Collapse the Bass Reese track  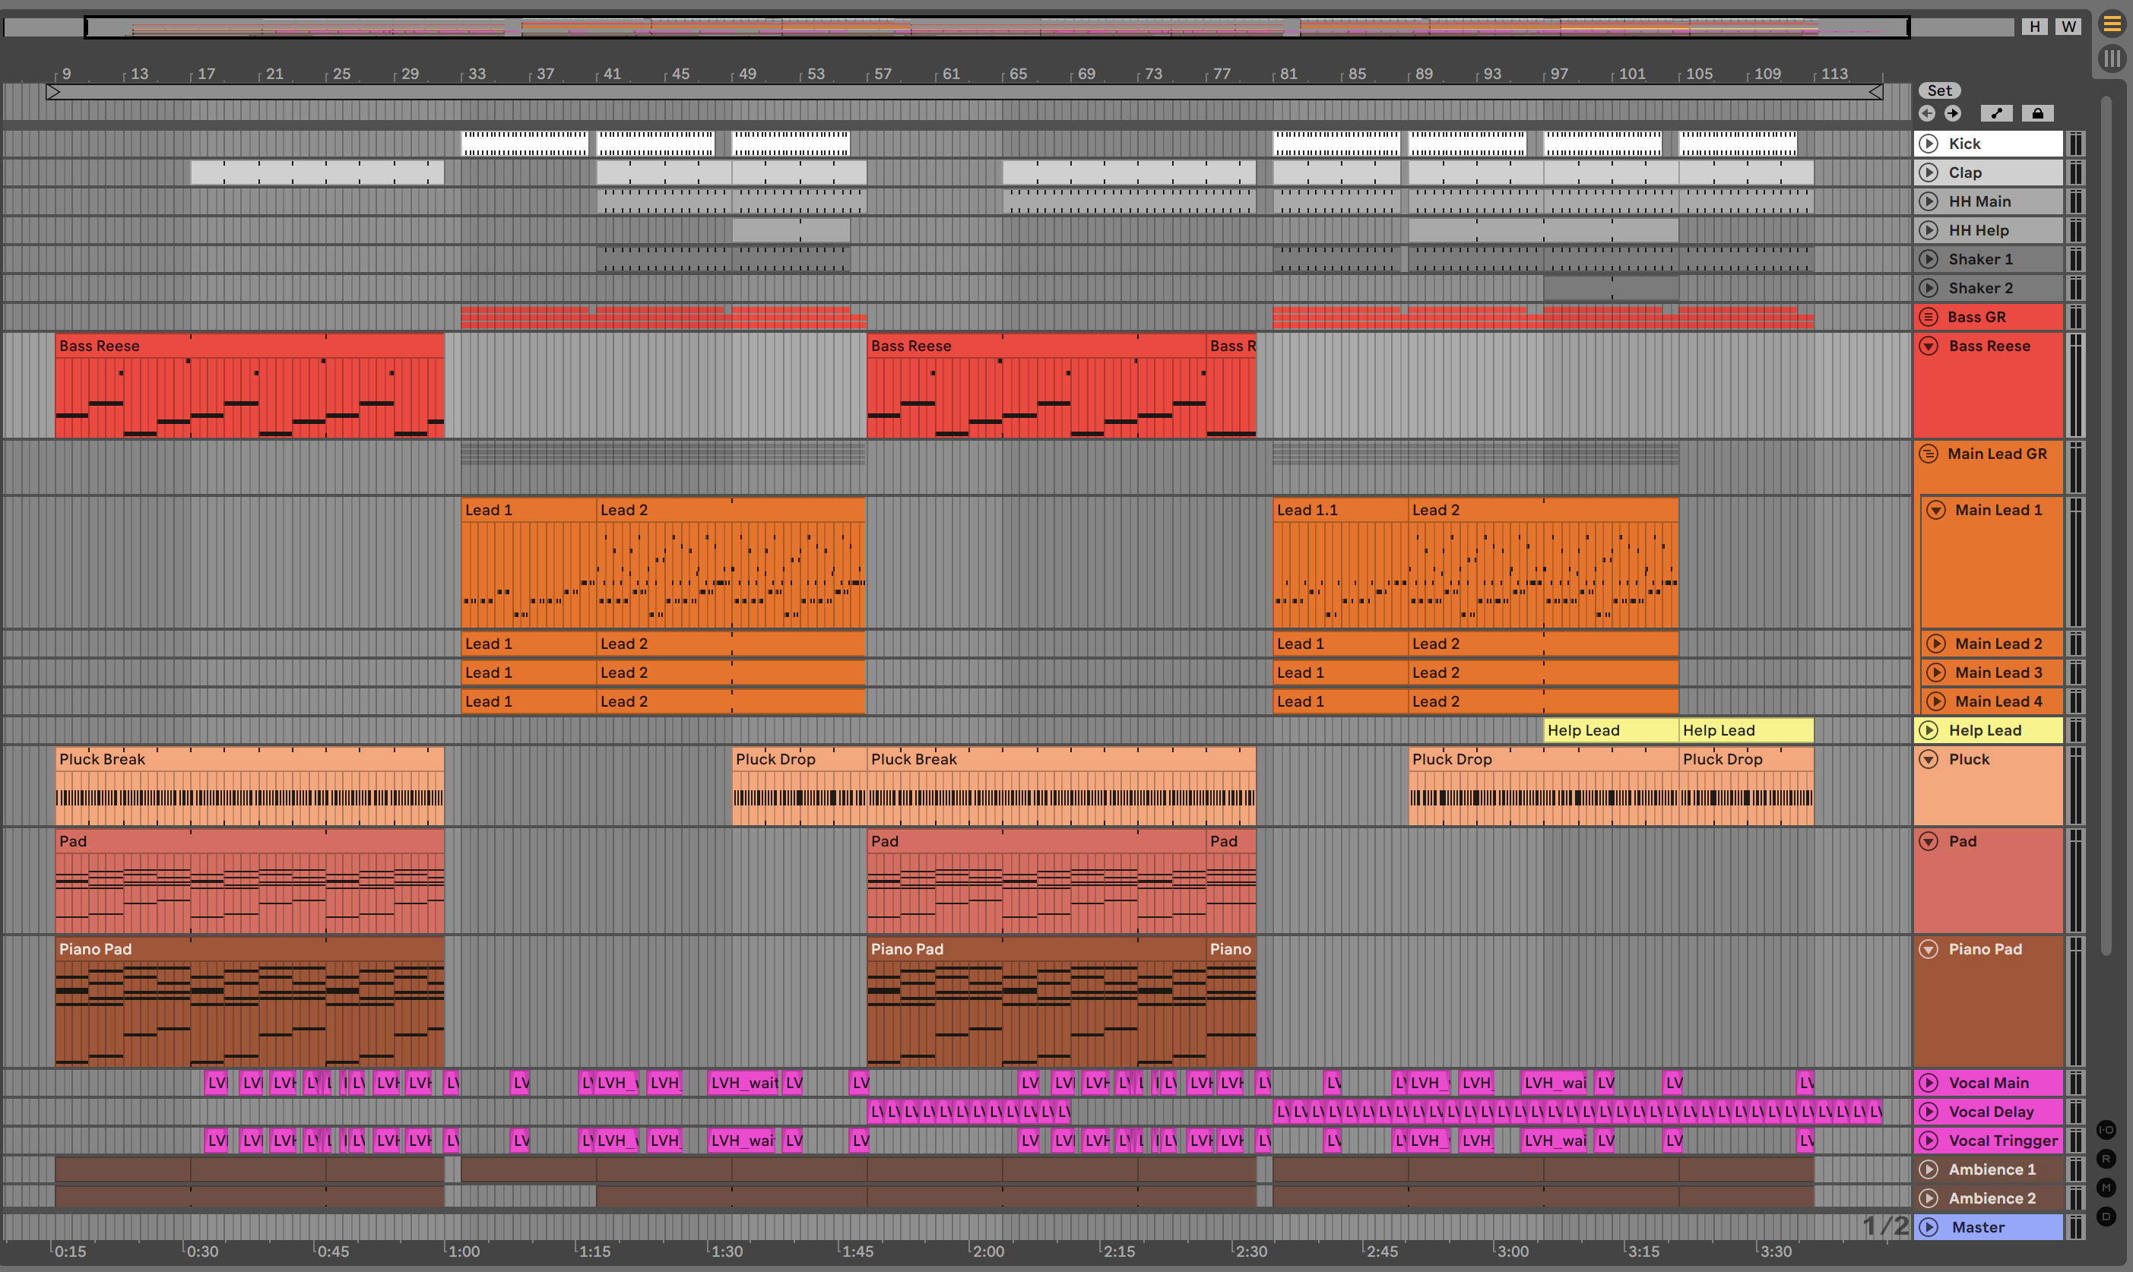(1928, 346)
